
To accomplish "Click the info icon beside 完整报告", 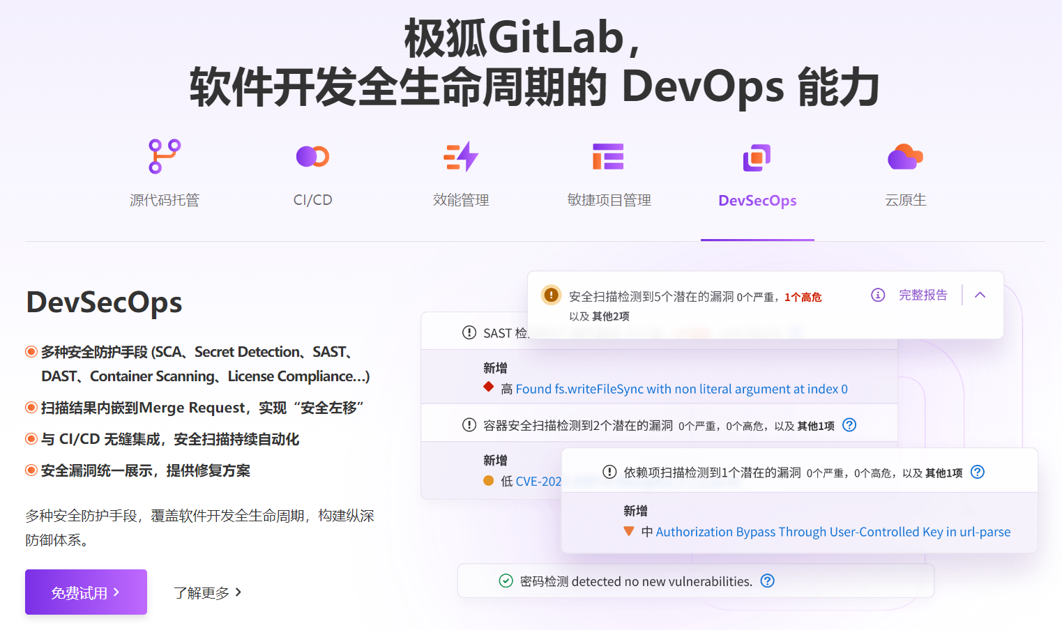I will pos(878,295).
